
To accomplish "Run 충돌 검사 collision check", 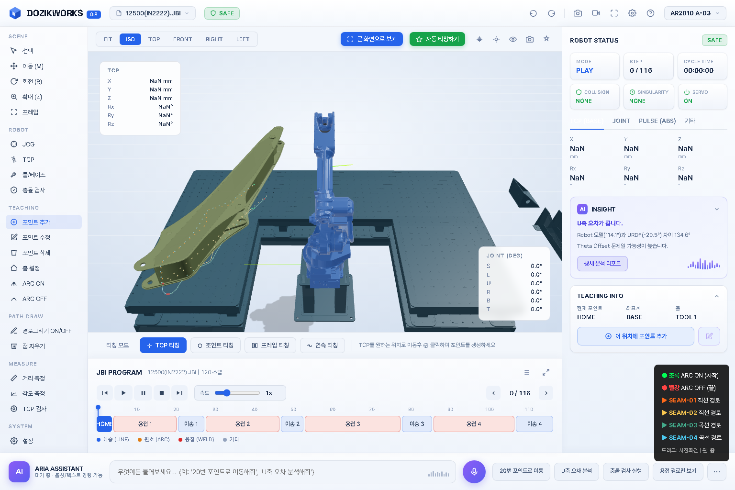I will pos(44,190).
